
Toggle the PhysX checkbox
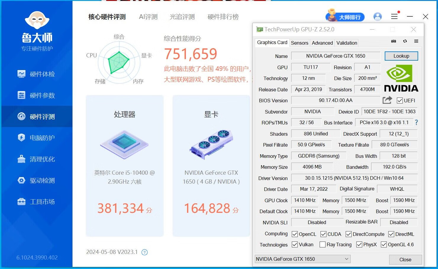click(x=359, y=244)
